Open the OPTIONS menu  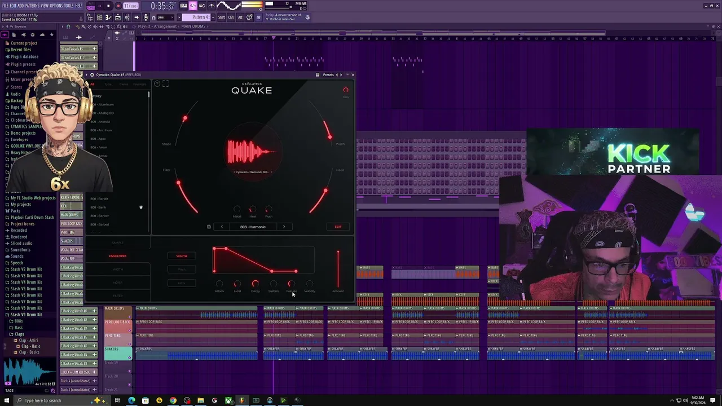point(56,6)
